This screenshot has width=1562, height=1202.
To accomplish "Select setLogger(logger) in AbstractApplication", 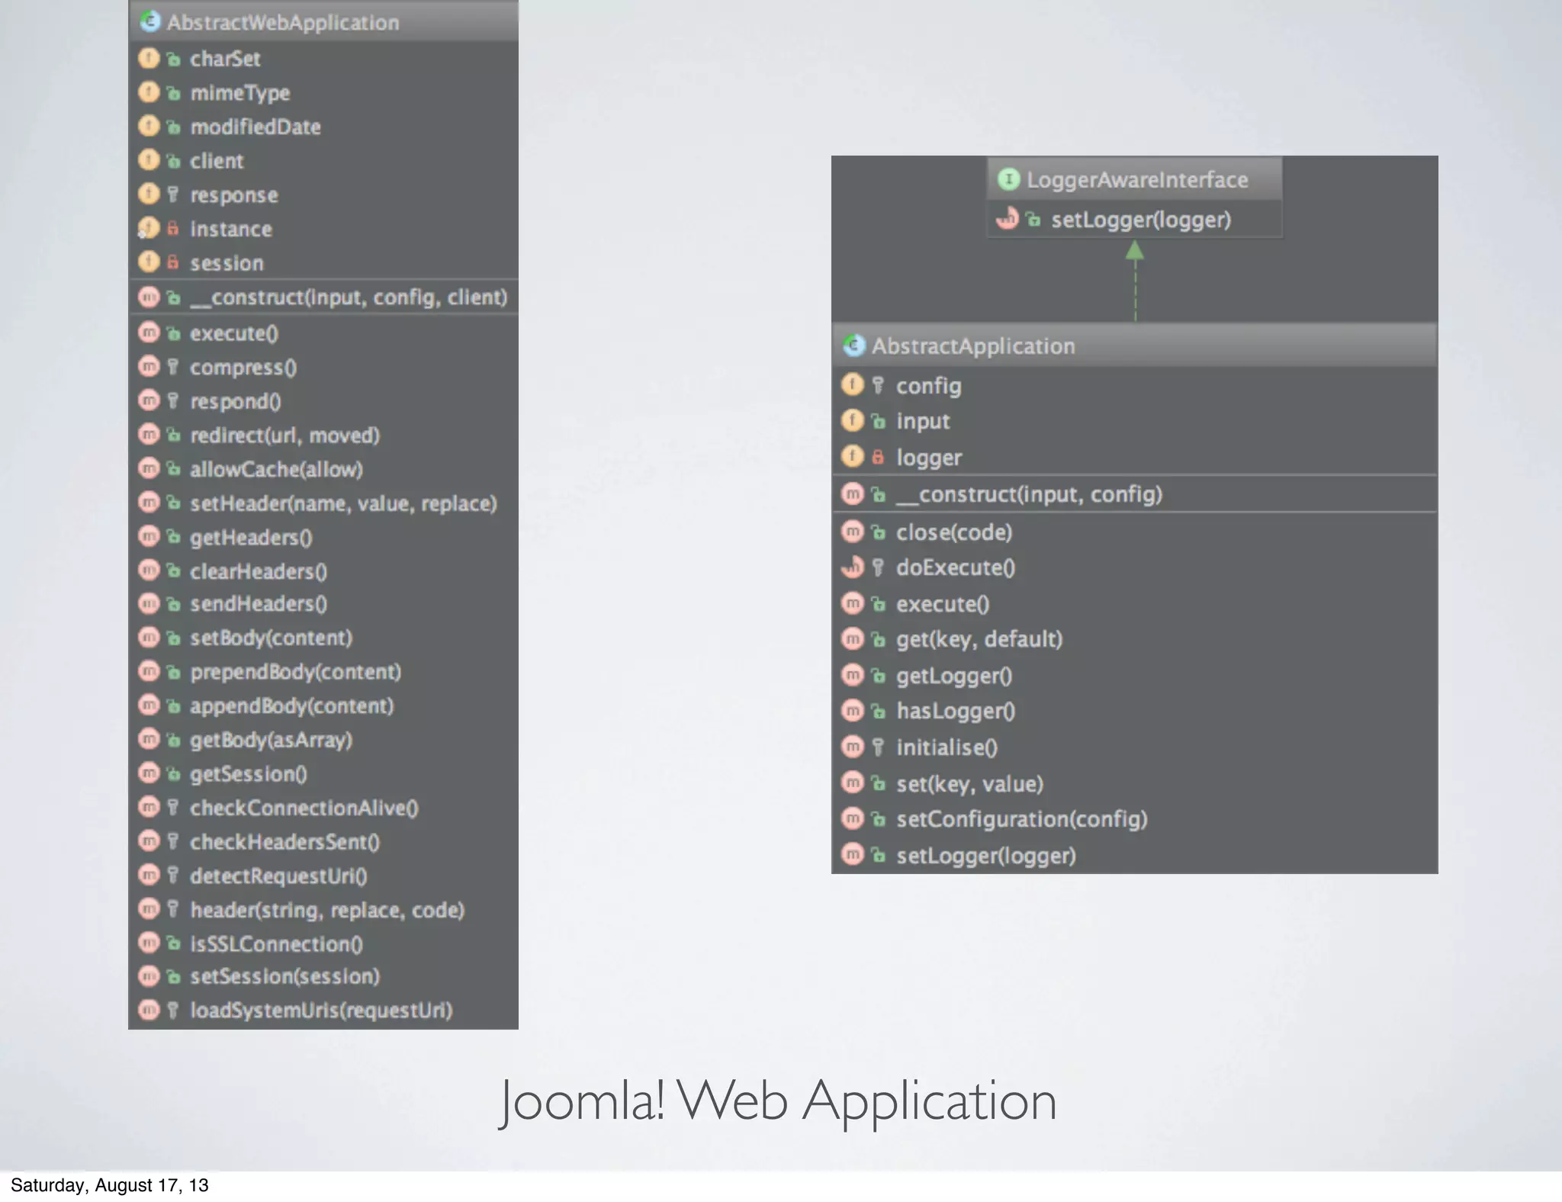I will [x=1135, y=855].
